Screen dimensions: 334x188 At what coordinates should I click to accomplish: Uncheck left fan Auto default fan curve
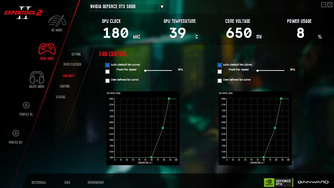tap(108, 65)
